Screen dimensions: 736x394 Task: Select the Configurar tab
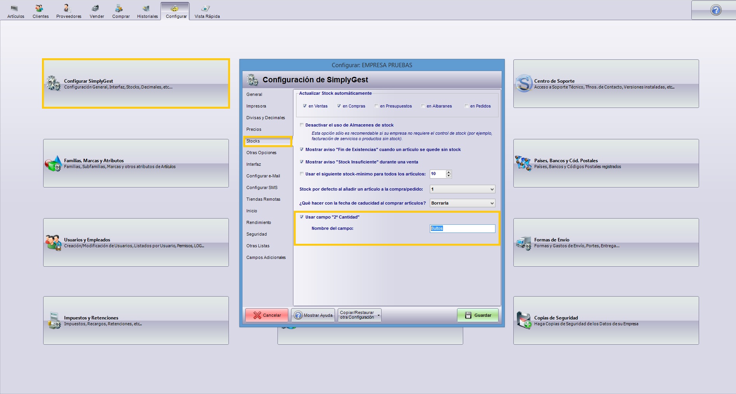(x=176, y=11)
